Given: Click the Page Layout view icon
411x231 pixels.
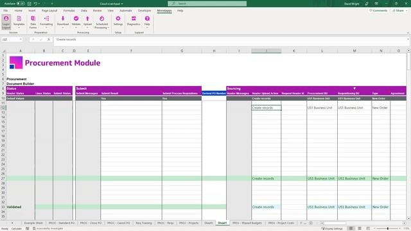Looking at the screenshot, I should pos(360,228).
